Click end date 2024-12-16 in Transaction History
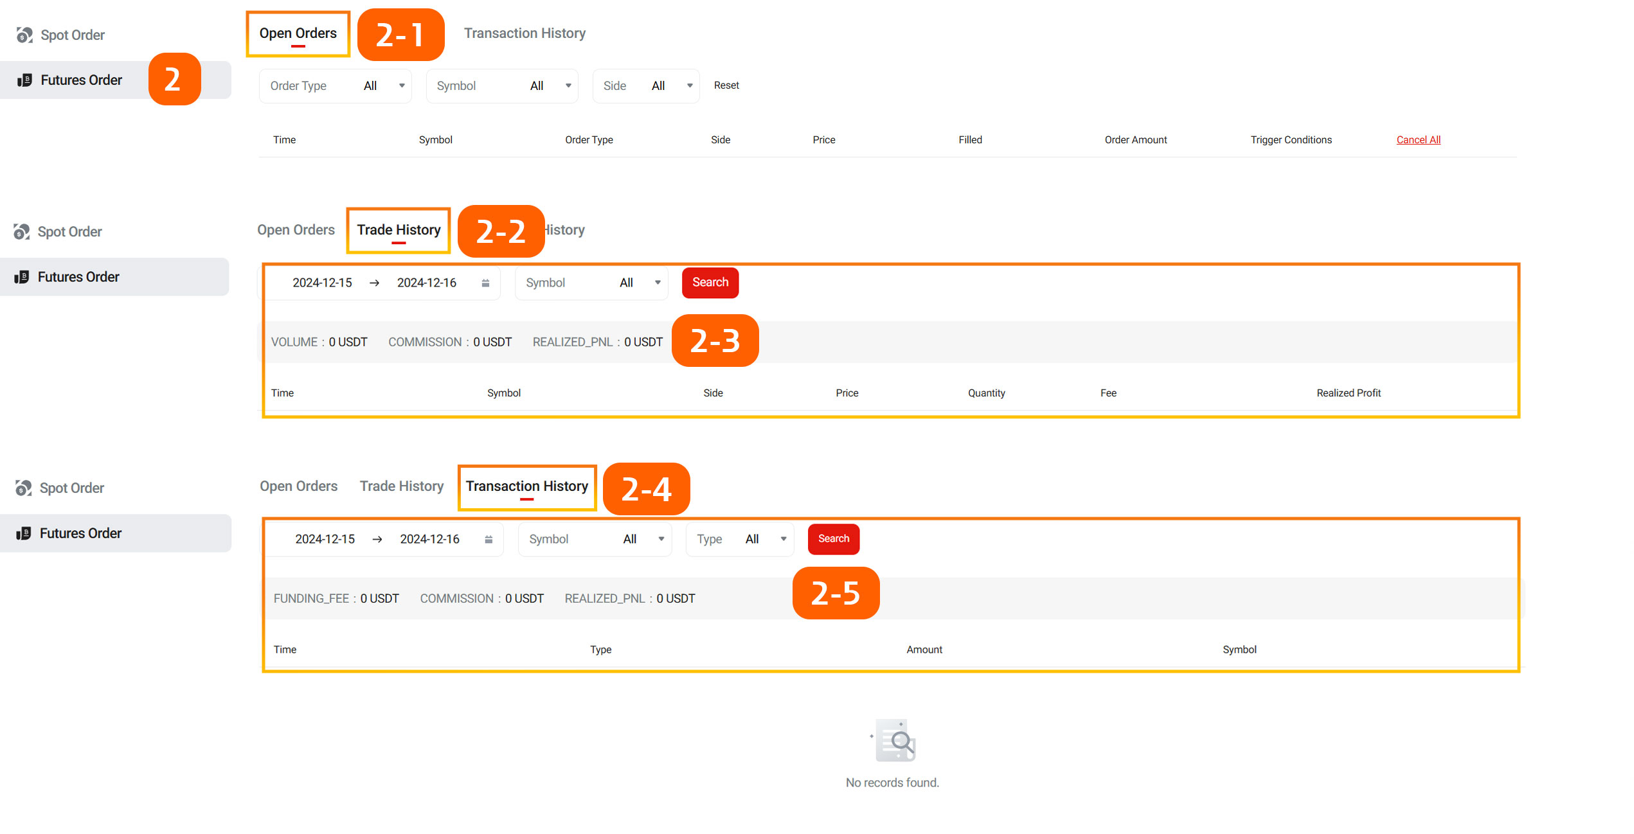The image size is (1634, 834). click(x=429, y=539)
